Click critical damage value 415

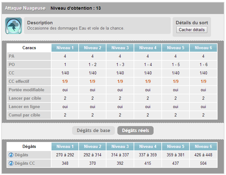click(x=148, y=163)
